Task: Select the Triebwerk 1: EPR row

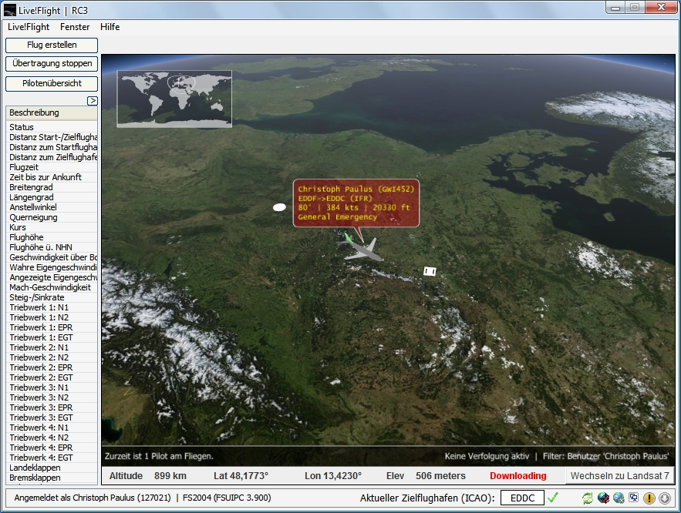Action: coord(52,327)
